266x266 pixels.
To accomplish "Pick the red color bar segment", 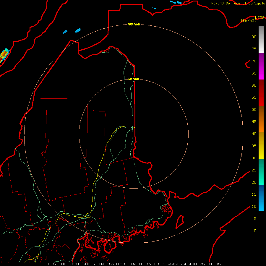I will tap(261, 93).
